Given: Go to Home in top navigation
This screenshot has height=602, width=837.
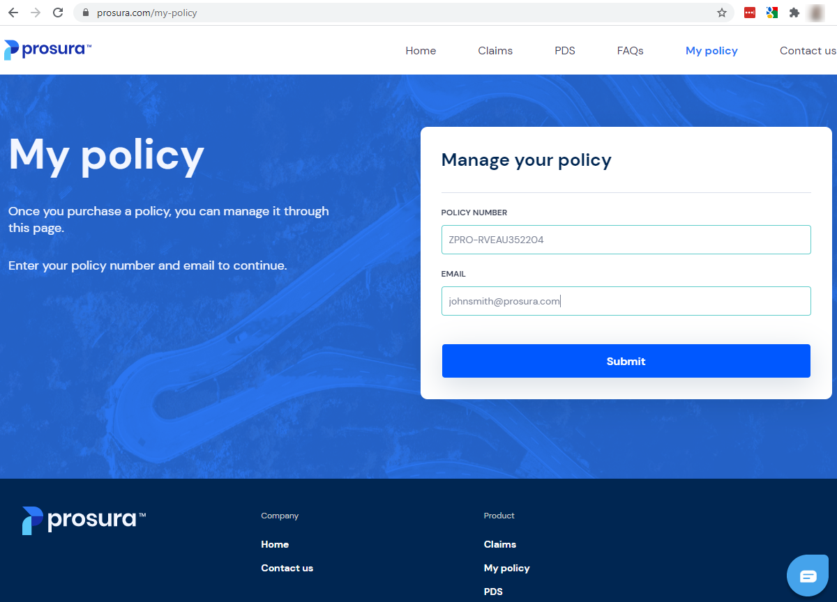Looking at the screenshot, I should (x=421, y=51).
